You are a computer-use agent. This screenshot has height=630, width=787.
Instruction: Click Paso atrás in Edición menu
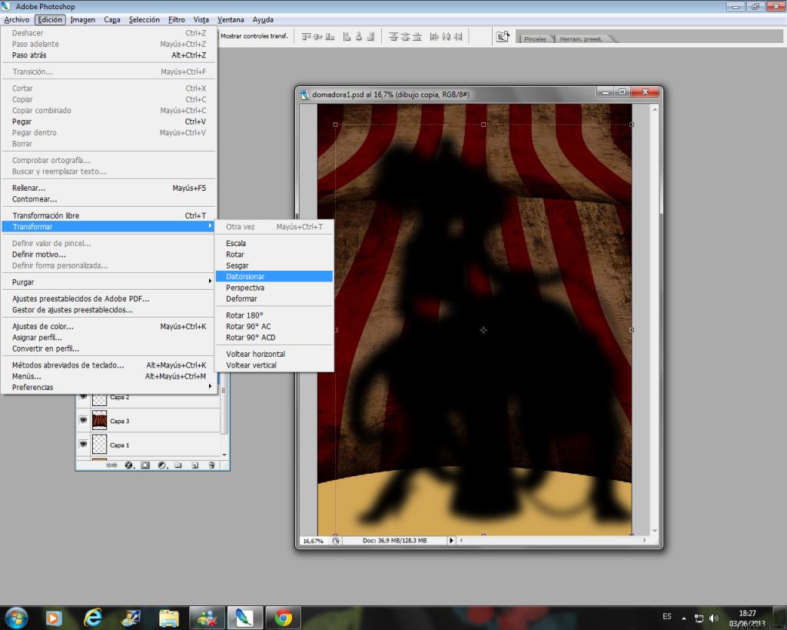(x=108, y=55)
